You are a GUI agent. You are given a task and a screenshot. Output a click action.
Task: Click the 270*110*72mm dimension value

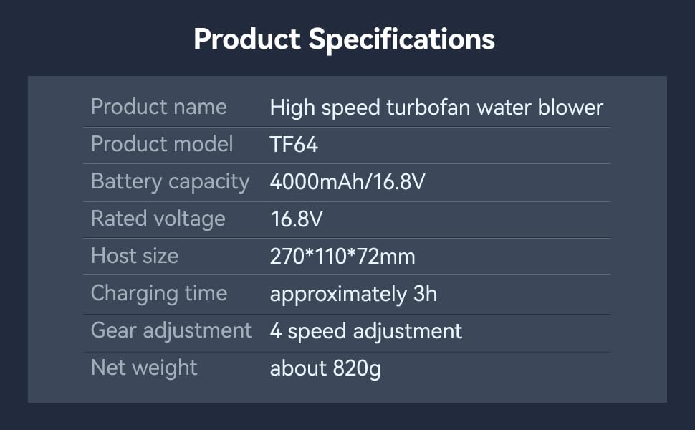pos(342,257)
